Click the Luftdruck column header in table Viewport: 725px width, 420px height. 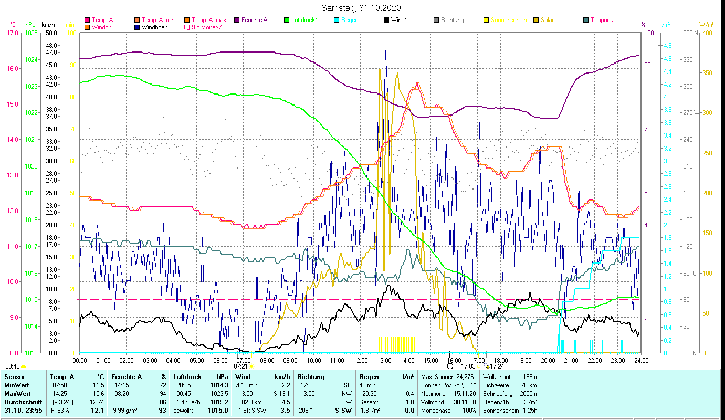187,377
